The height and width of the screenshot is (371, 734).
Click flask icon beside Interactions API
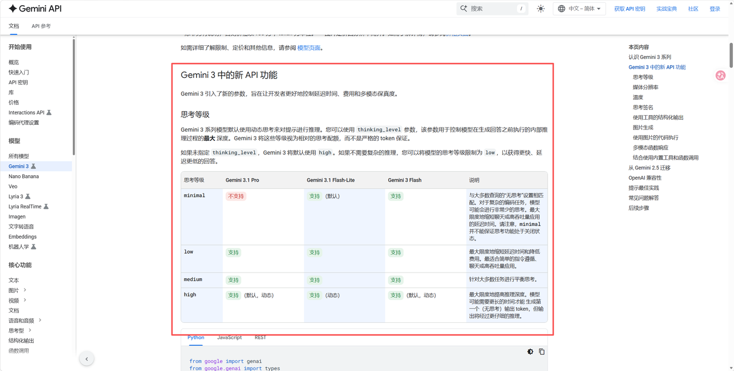pos(49,113)
